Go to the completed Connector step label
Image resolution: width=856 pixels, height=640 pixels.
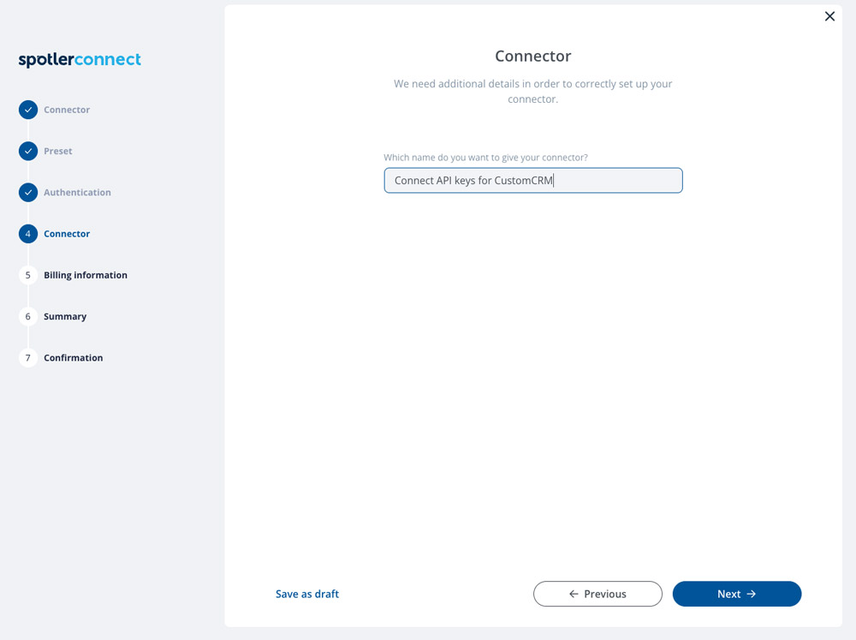coord(67,110)
